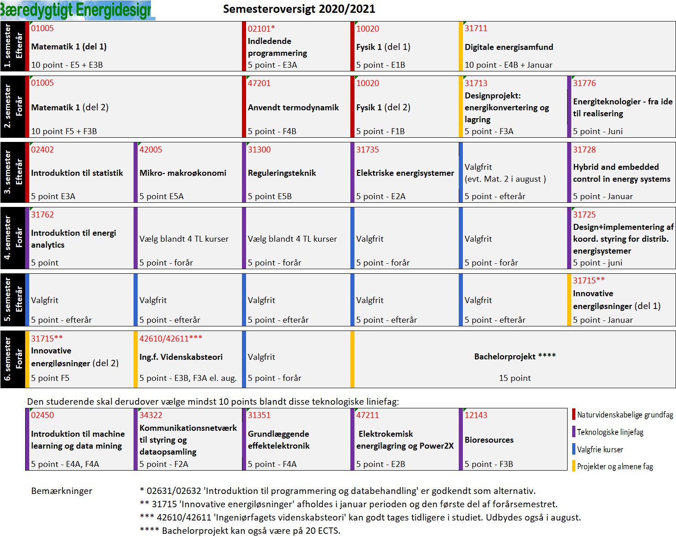Select 42005 Mikro- makroøkonomi course

(x=188, y=172)
